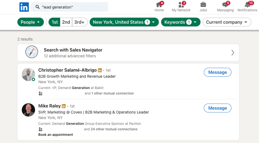259x143 pixels.
Task: Click "B2B Growth Marketing and Revenue Leader" headline
Action: tap(77, 76)
